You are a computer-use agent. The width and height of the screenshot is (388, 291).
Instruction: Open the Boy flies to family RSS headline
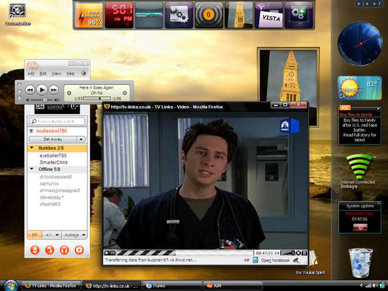tap(356, 114)
